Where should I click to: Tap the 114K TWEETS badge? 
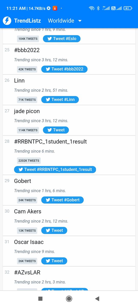tap(28, 130)
